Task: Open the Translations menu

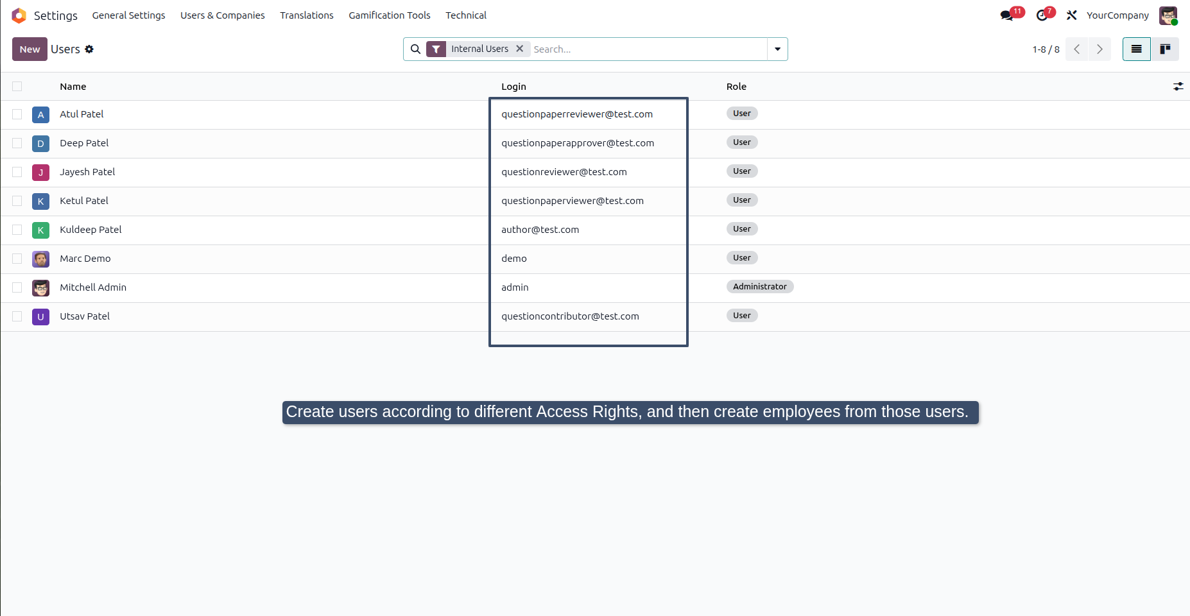Action: 307,15
